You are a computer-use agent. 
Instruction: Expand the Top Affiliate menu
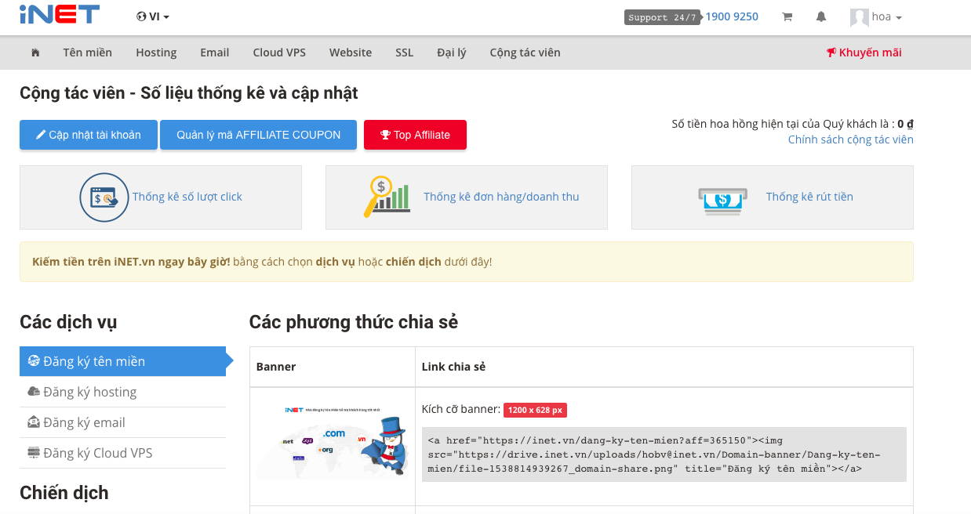[x=415, y=135]
